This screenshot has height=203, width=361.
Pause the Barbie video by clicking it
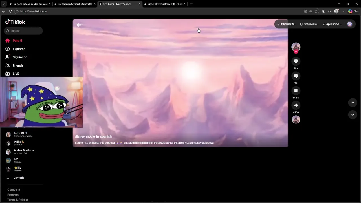coord(180,83)
